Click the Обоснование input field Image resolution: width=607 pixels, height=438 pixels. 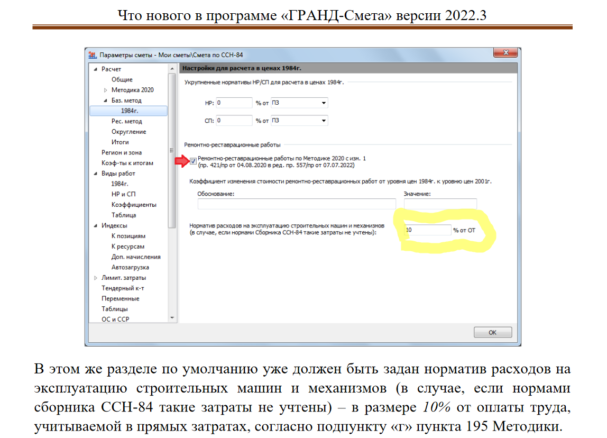pyautogui.click(x=297, y=204)
